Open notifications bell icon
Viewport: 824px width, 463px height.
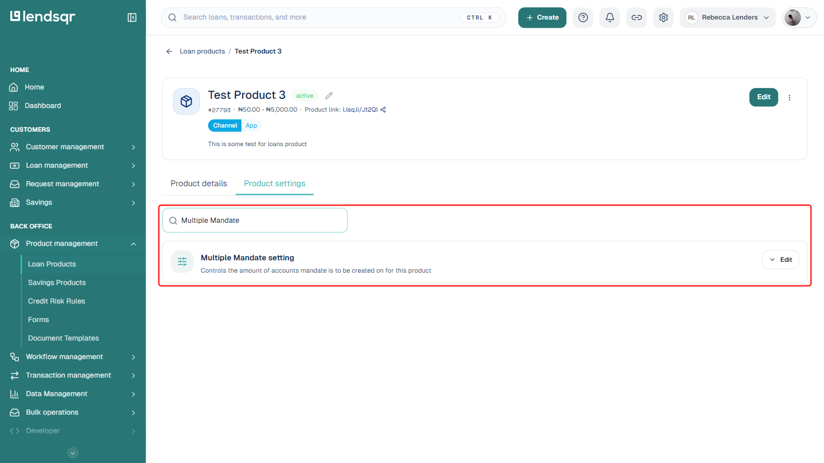coord(610,17)
